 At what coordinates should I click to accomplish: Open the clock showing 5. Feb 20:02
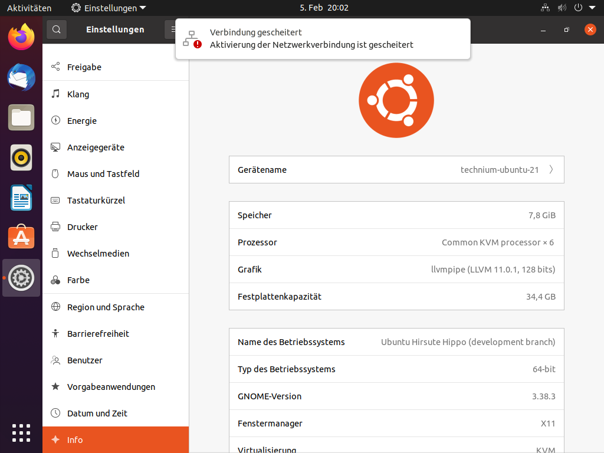[324, 8]
